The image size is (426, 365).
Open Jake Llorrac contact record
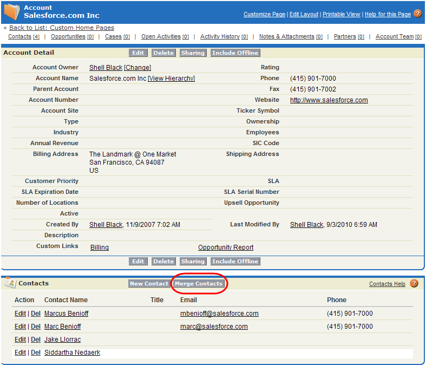pos(62,340)
